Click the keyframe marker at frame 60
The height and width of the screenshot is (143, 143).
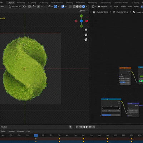pos(83,139)
